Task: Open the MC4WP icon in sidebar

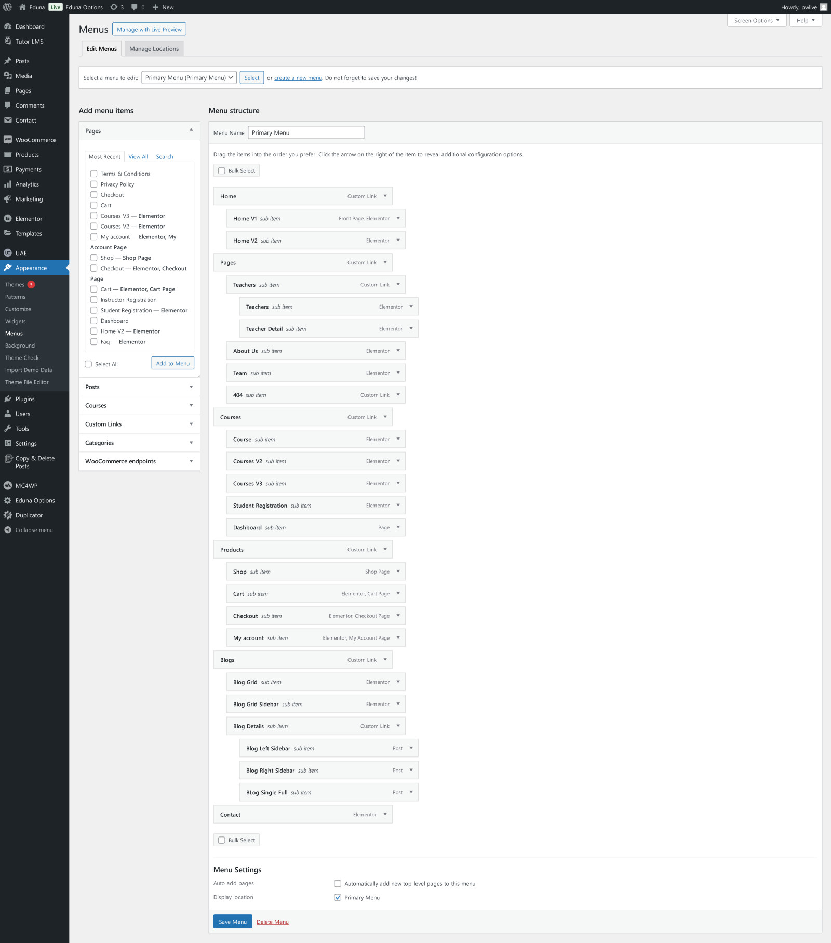Action: tap(8, 486)
